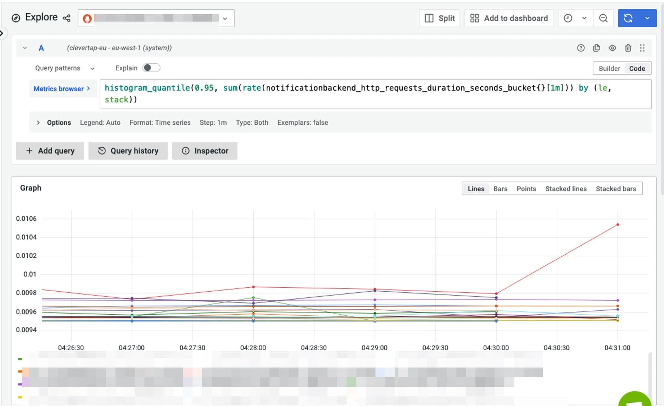Image resolution: width=664 pixels, height=406 pixels.
Task: Click the drag handle dots icon
Action: [x=642, y=48]
